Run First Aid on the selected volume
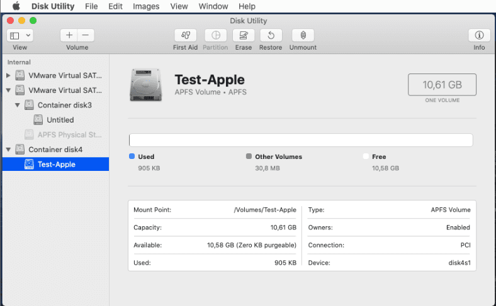496x306 pixels. 185,35
